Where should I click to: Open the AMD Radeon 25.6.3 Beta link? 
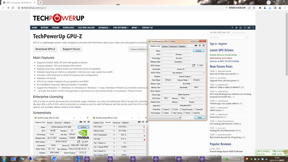click(221, 58)
